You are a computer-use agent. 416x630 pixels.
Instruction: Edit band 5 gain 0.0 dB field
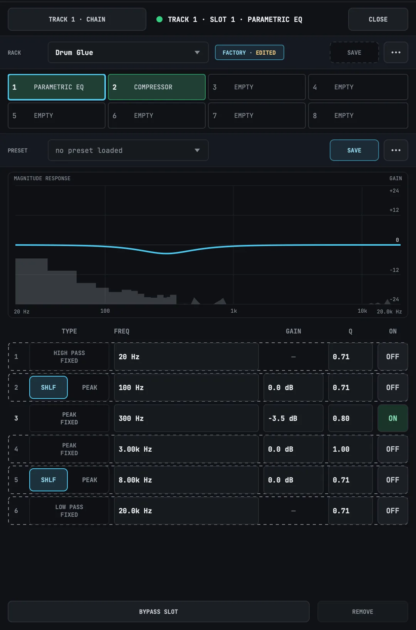pyautogui.click(x=294, y=480)
